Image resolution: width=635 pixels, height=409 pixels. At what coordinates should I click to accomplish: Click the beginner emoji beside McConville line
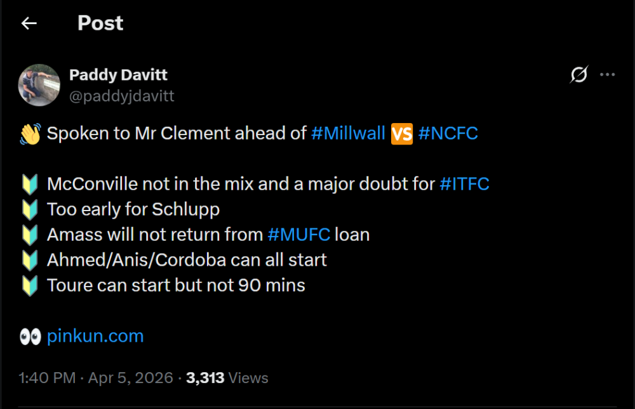(30, 185)
